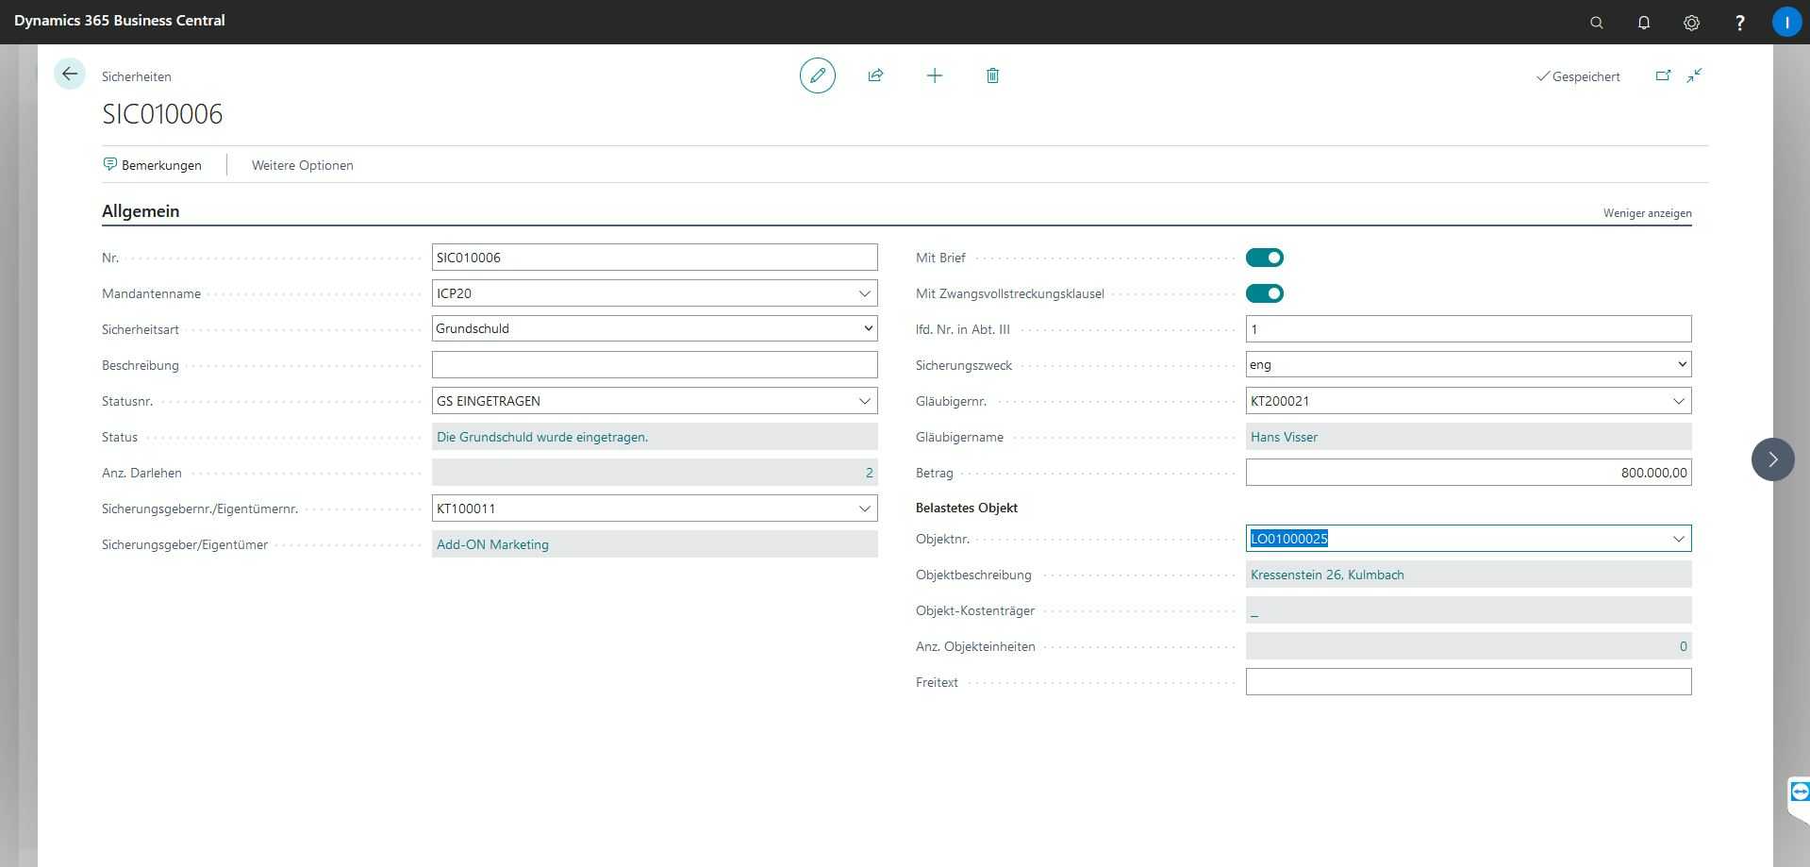Open the Weitere Optionen menu
Viewport: 1810px width, 867px height.
coord(302,165)
